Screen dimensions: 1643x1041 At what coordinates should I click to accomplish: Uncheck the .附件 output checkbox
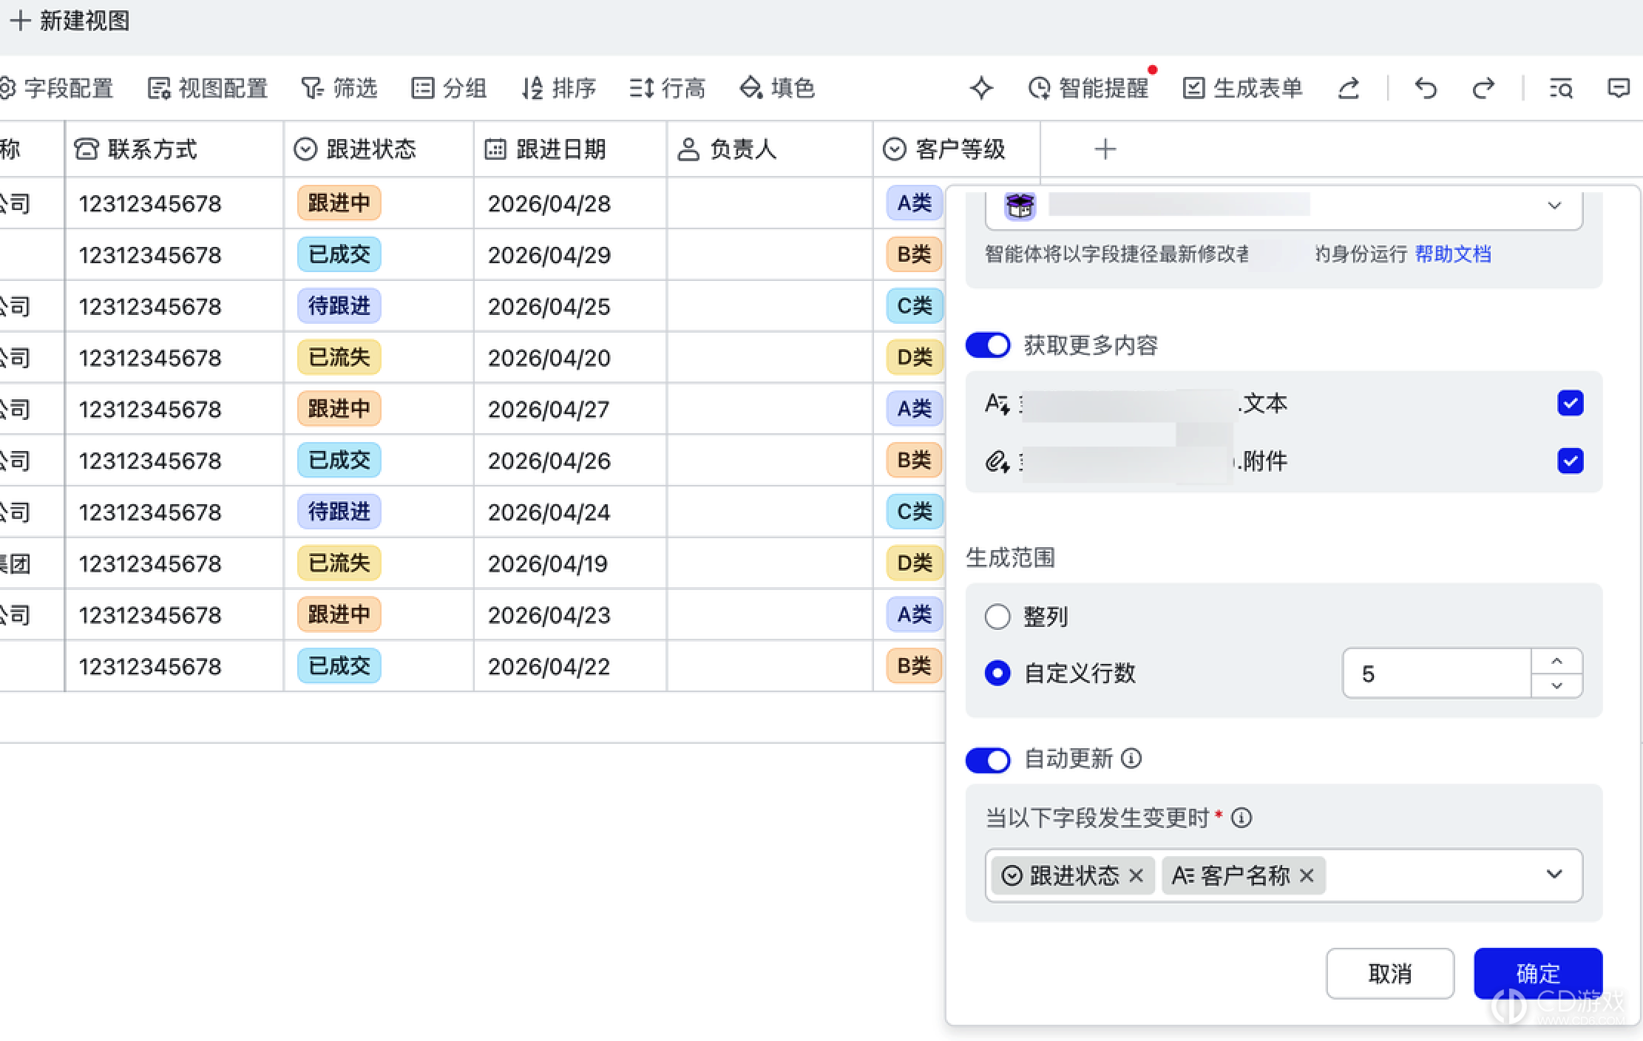(1570, 461)
